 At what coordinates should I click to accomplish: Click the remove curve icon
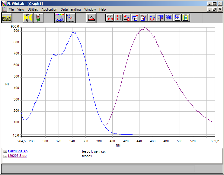pos(143,18)
